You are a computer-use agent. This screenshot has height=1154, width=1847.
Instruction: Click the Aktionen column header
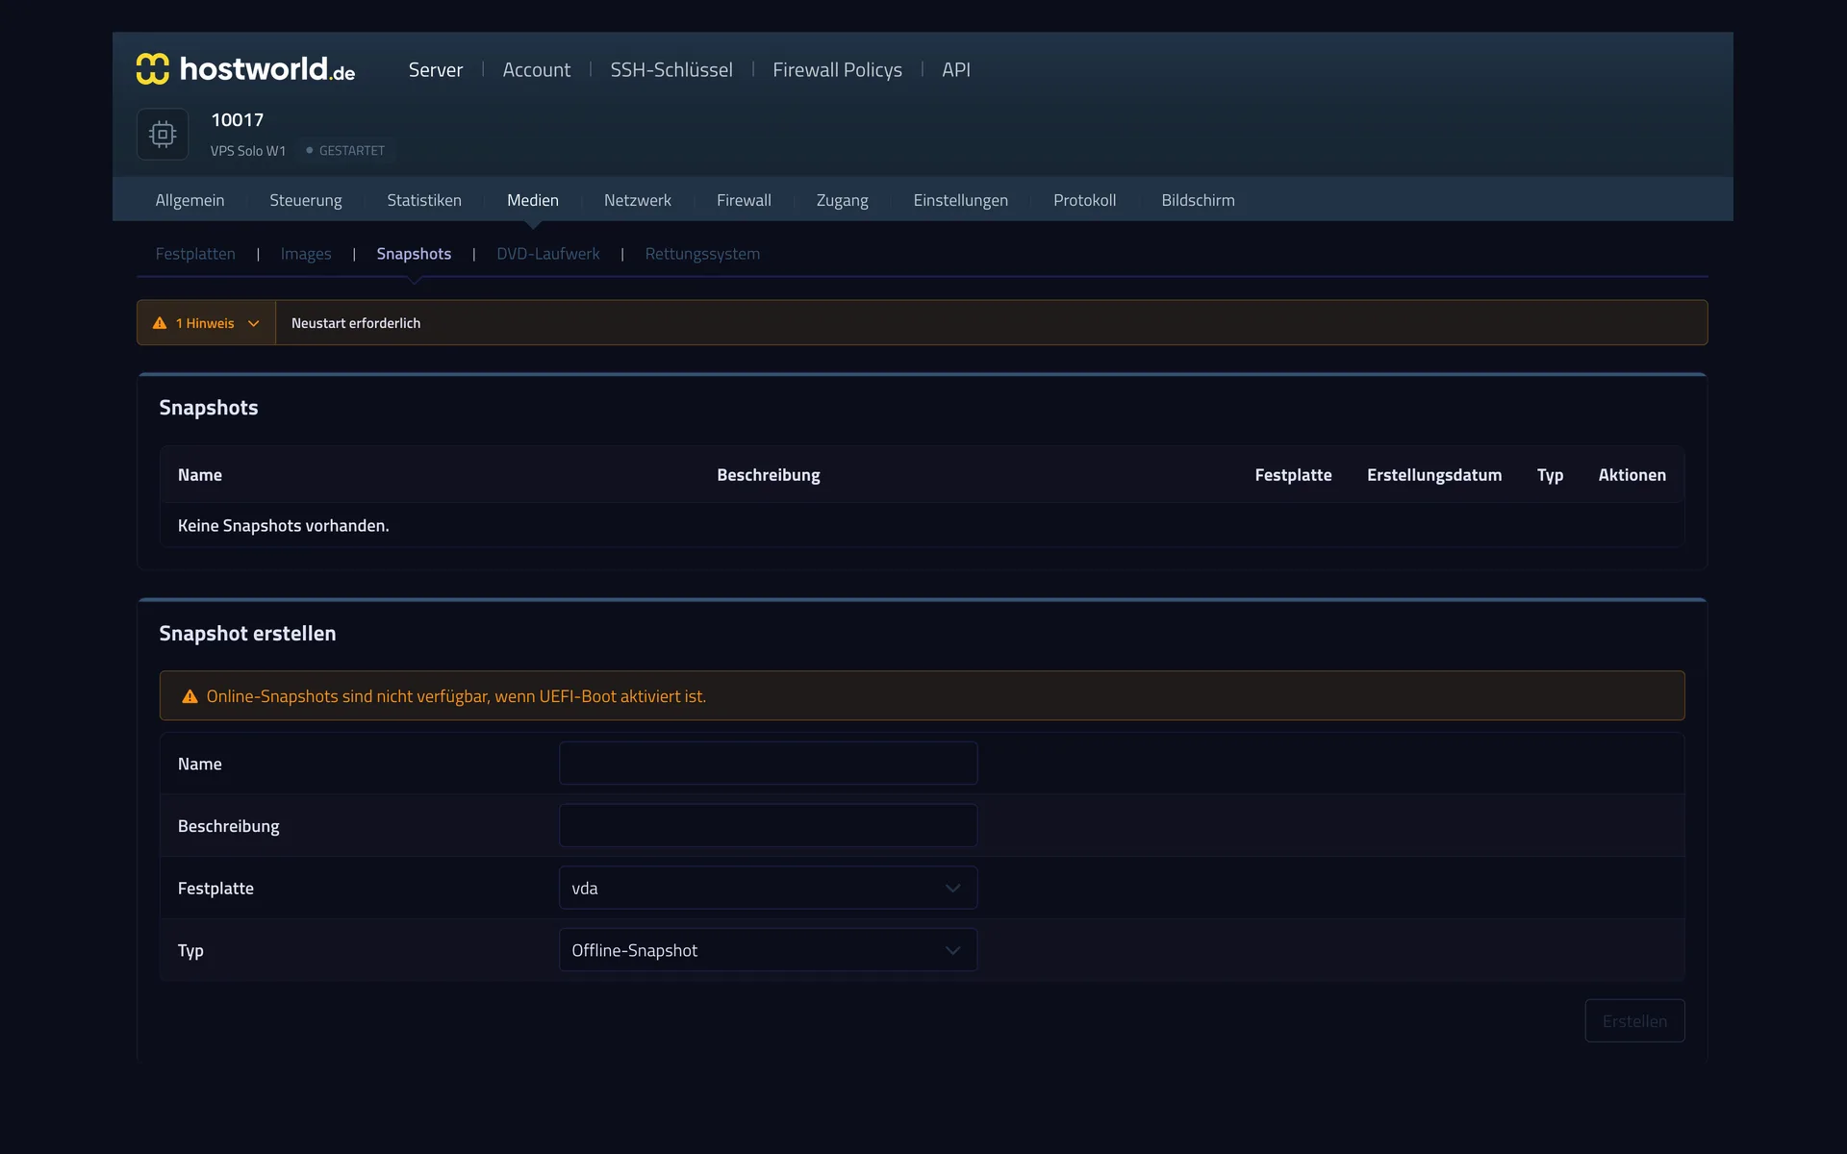coord(1632,475)
